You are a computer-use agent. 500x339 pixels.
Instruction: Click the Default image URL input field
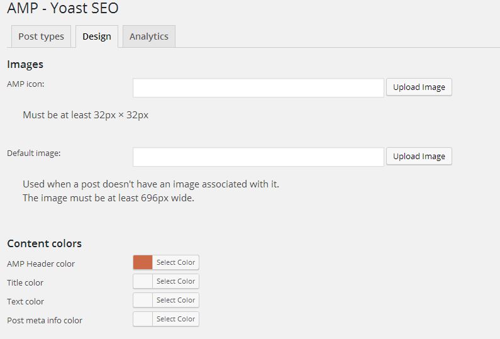click(258, 157)
